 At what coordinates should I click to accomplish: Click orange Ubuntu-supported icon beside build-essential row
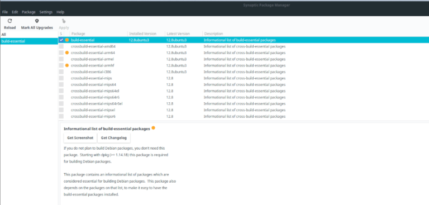pyautogui.click(x=67, y=40)
